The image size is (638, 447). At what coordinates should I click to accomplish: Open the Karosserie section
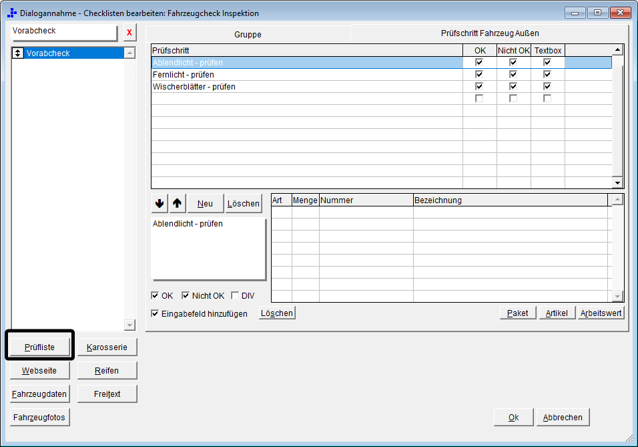pos(107,347)
